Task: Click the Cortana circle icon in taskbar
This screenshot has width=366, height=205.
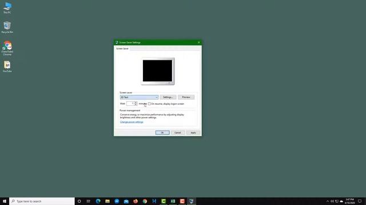Action: (79, 201)
